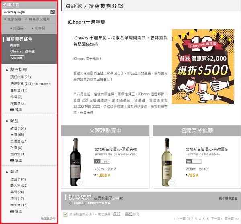Screen dimensions: 241x224
Task: Go to next page 下一頁
Action: tap(216, 219)
